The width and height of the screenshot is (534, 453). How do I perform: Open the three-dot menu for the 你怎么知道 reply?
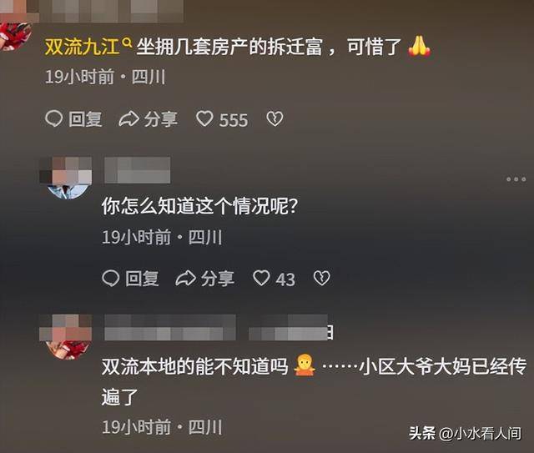(516, 179)
